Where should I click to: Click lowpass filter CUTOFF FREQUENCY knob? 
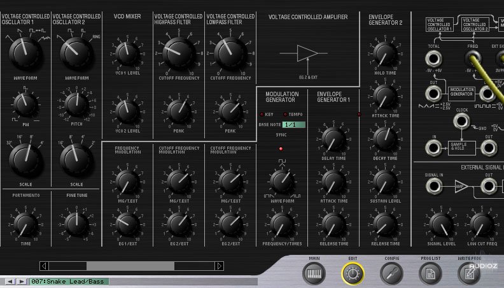(x=230, y=54)
